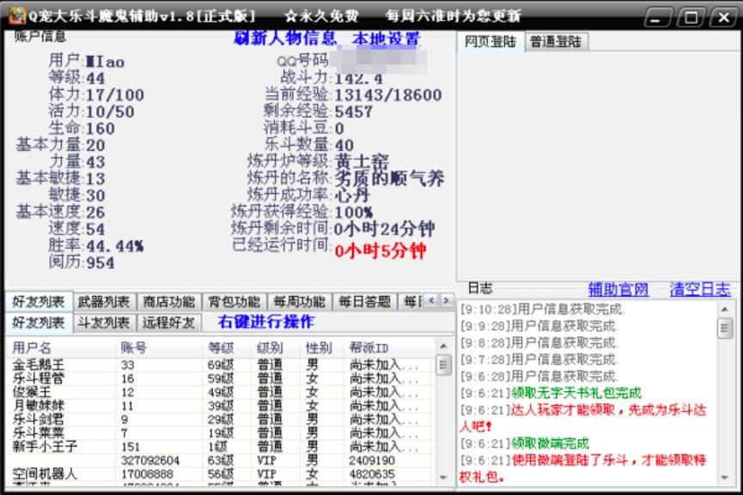Open the 每日答题 tab

click(364, 301)
